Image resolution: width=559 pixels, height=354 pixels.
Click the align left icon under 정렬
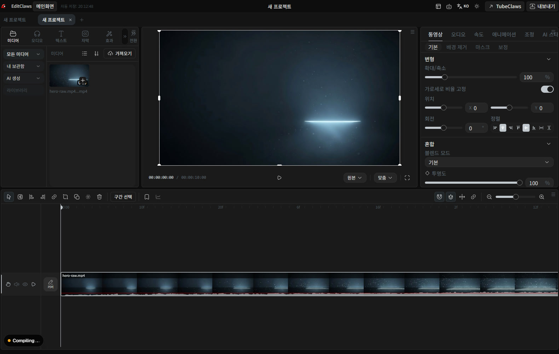pyautogui.click(x=495, y=128)
